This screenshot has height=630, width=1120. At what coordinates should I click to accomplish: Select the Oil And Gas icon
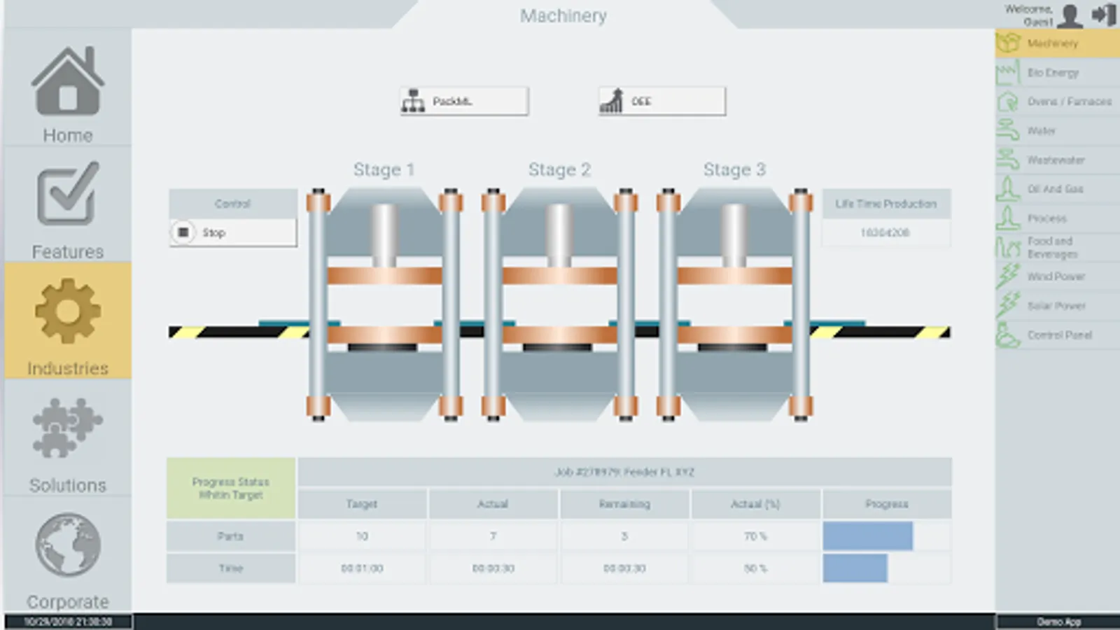coord(1009,189)
